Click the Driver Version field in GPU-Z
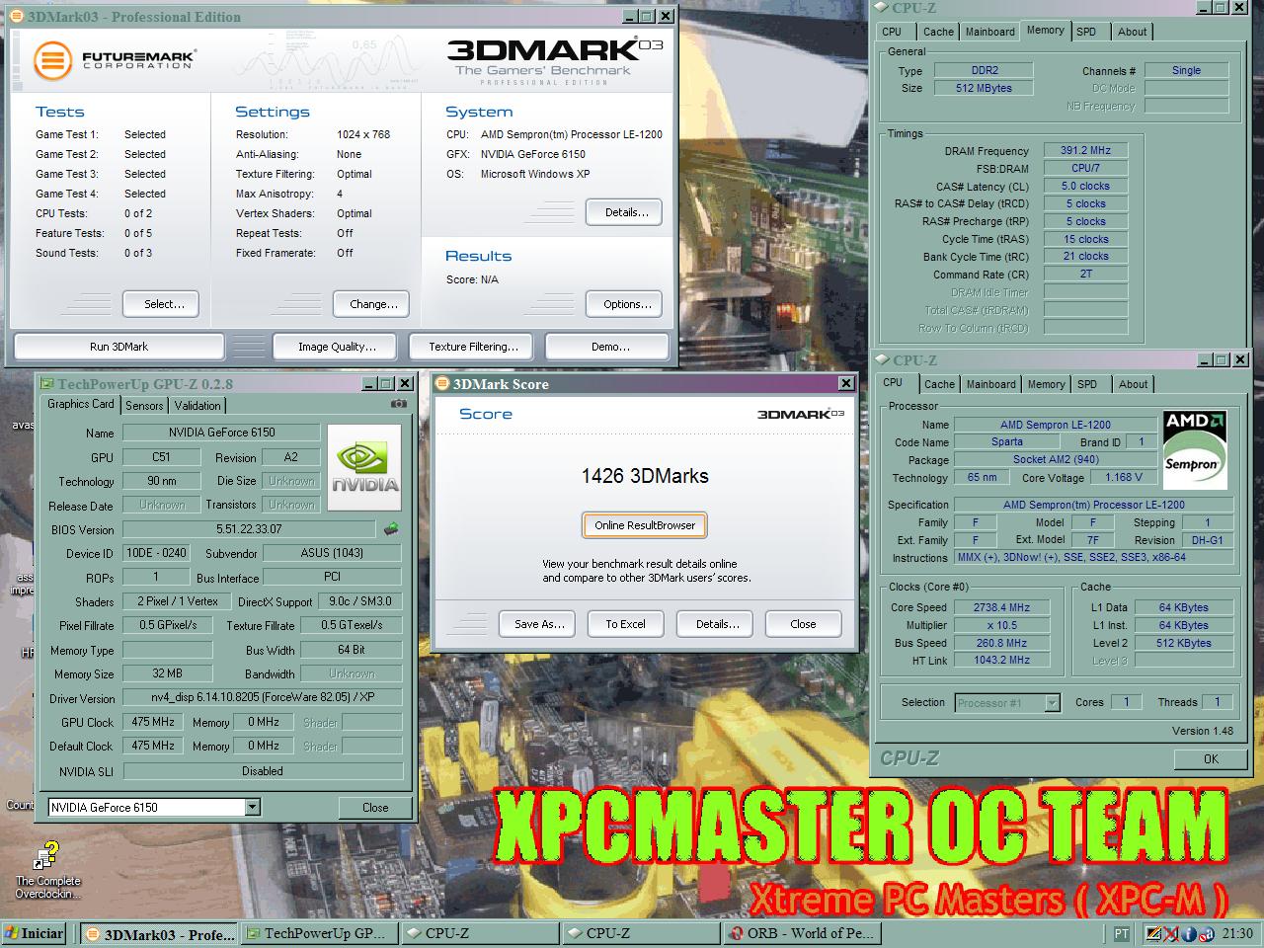 point(263,697)
